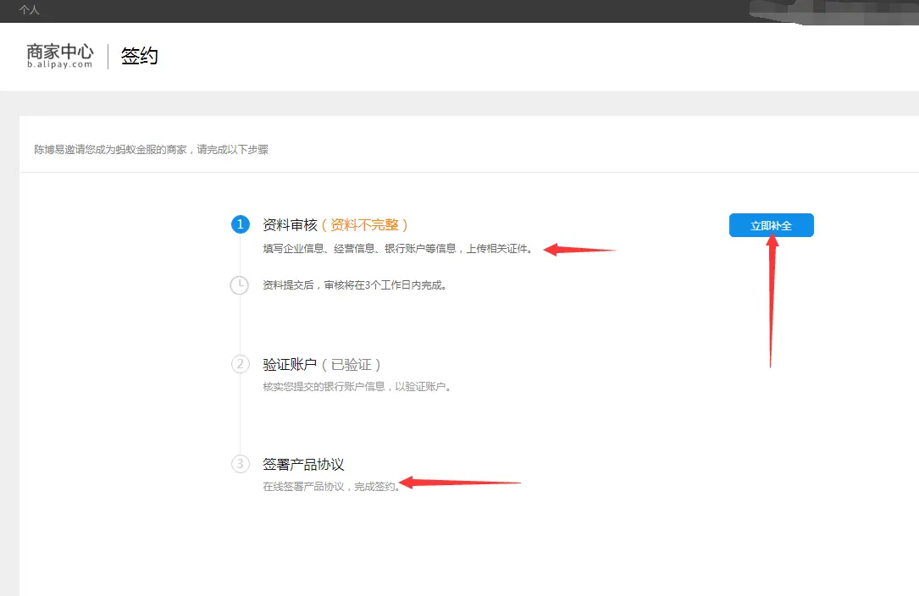Screen dimensions: 919x596
Task: Select the step 2 circle icon
Action: 240,364
